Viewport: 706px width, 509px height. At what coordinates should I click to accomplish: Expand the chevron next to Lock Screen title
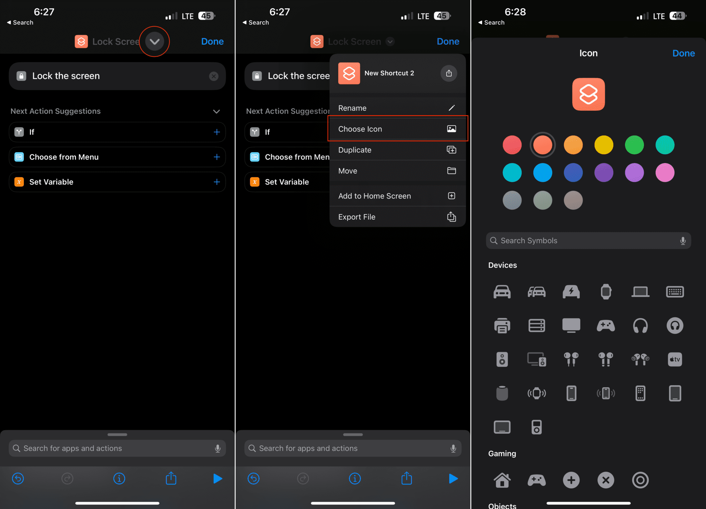click(154, 41)
